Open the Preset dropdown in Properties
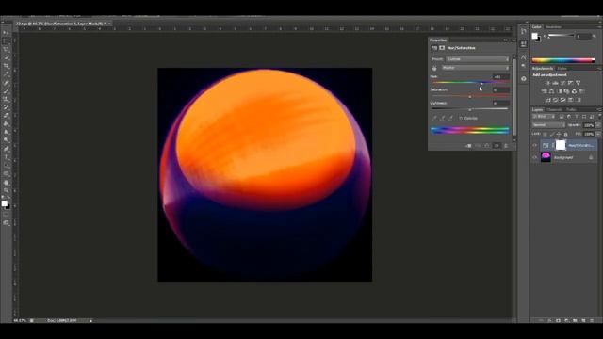Screen dimensions: 603x339 (478, 59)
